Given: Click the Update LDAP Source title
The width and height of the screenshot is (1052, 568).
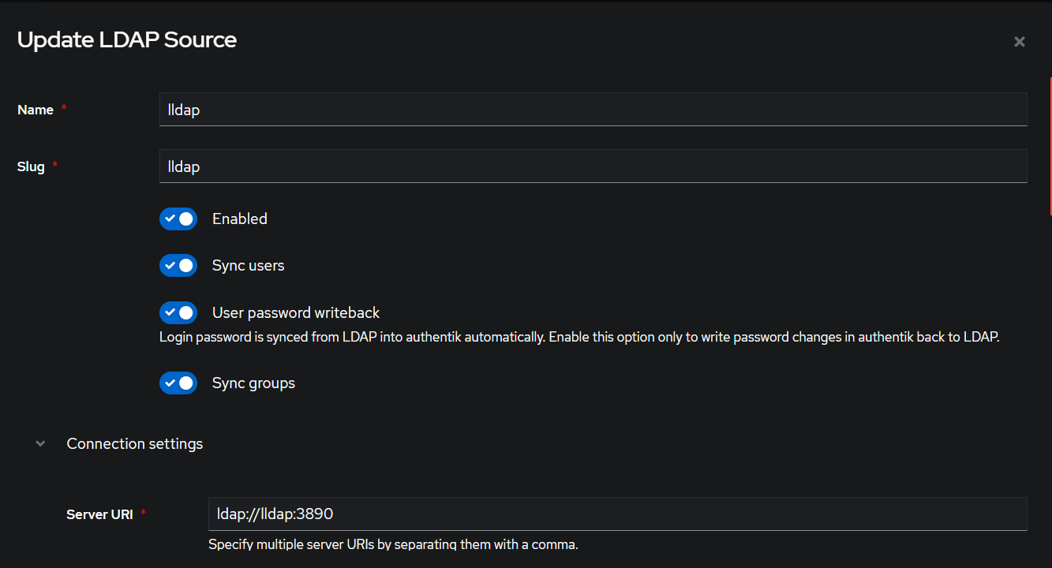Looking at the screenshot, I should point(126,39).
